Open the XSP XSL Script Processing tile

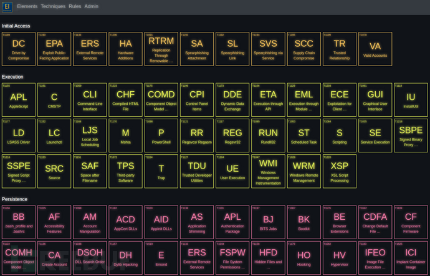340,171
